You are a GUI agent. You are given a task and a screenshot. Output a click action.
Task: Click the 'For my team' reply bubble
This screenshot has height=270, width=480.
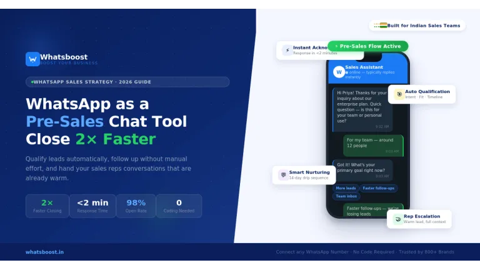coord(373,146)
